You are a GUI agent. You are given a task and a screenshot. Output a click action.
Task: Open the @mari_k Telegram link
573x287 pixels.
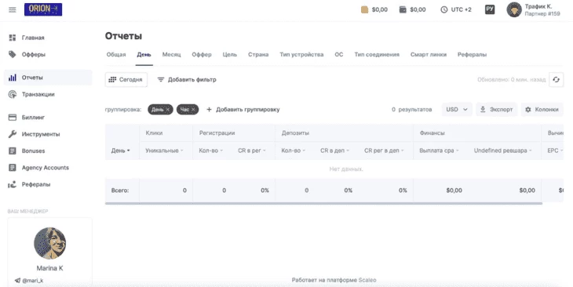pos(32,281)
